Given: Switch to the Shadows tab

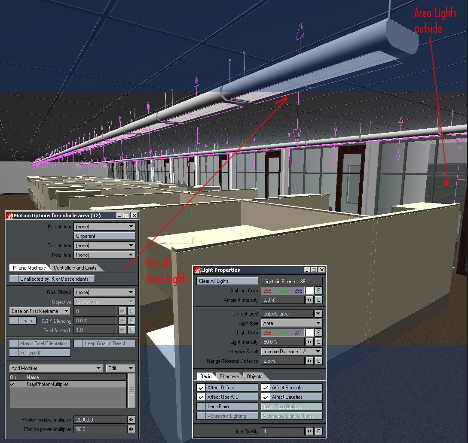Looking at the screenshot, I should click(x=229, y=376).
